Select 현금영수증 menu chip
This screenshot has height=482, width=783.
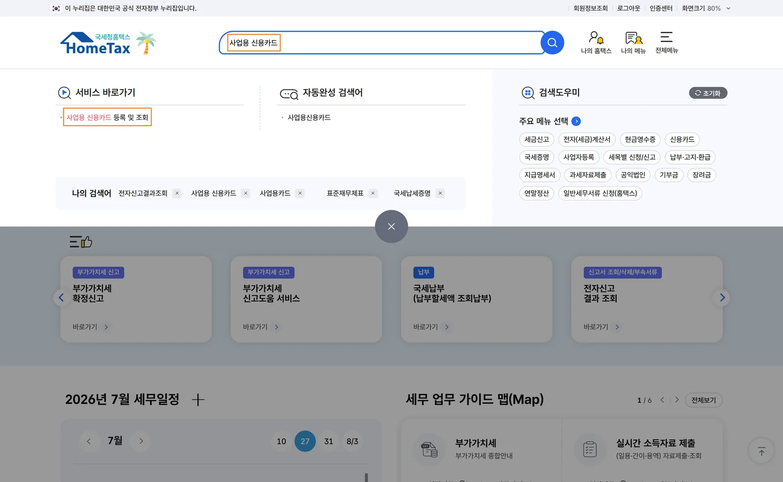(640, 139)
